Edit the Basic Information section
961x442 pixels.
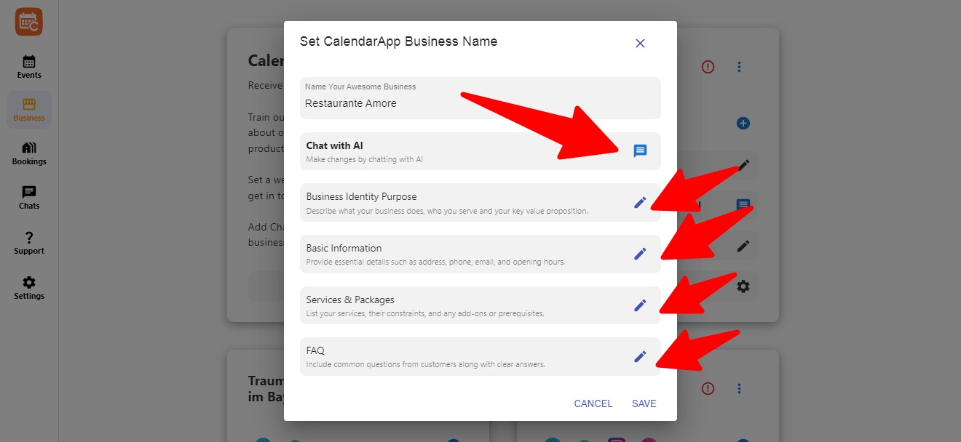pos(640,253)
